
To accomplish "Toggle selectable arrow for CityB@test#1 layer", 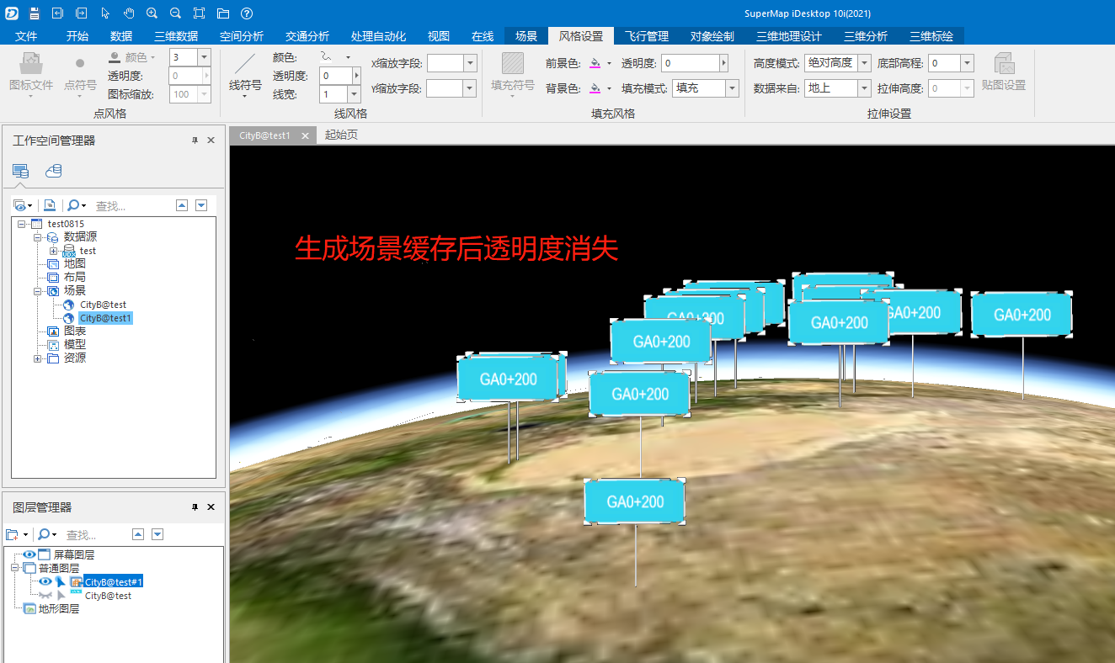I will pyautogui.click(x=61, y=581).
